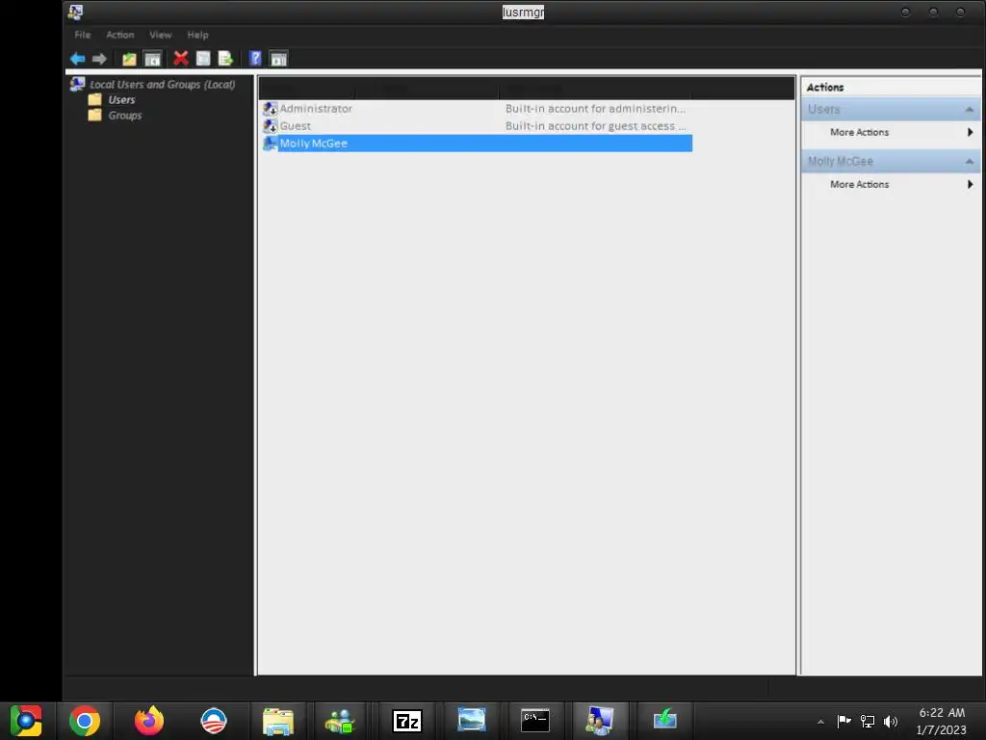Click the Export List toolbar icon
The width and height of the screenshot is (986, 740).
click(x=225, y=59)
